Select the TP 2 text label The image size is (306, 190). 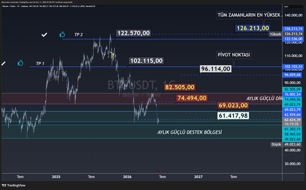pyautogui.click(x=78, y=35)
